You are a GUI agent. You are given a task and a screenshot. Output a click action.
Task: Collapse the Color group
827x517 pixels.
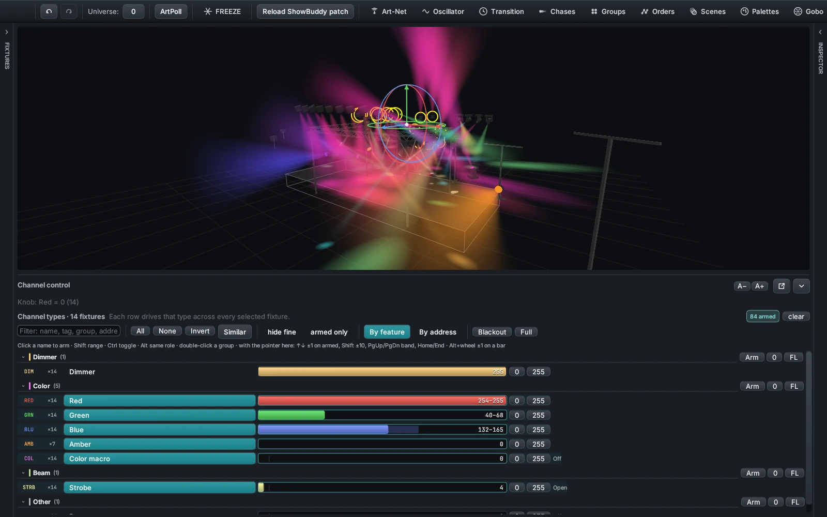tap(23, 386)
